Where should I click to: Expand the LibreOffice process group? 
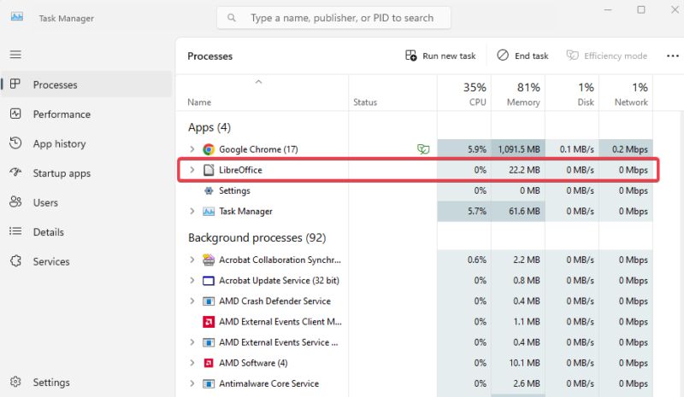[x=192, y=170]
